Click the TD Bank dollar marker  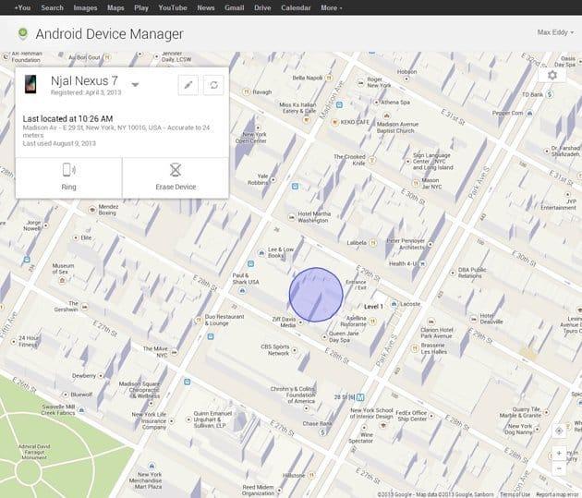click(550, 94)
